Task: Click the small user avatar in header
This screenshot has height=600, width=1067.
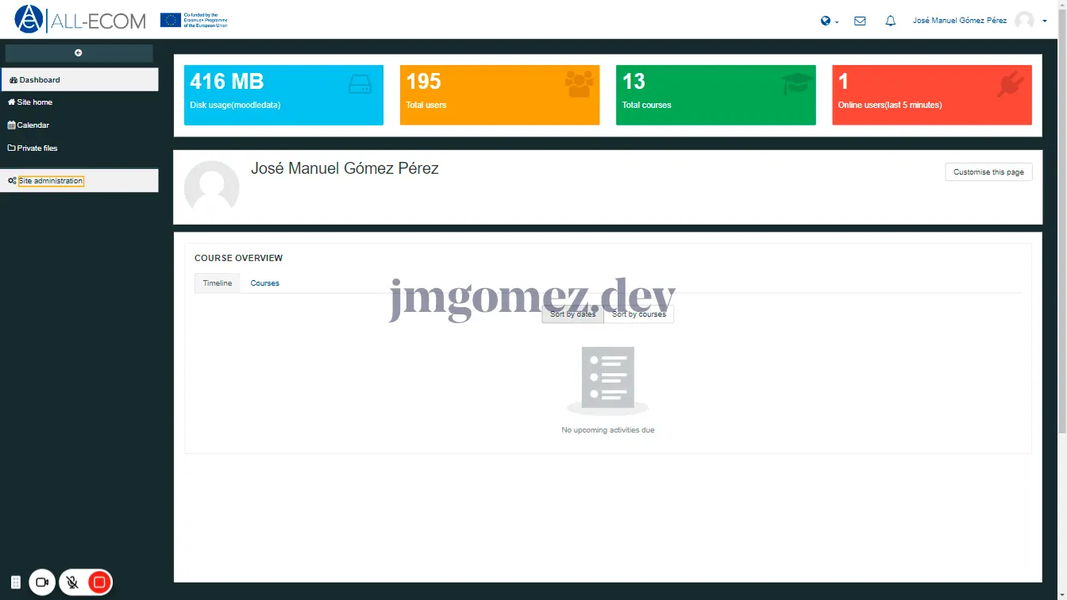Action: pos(1024,21)
